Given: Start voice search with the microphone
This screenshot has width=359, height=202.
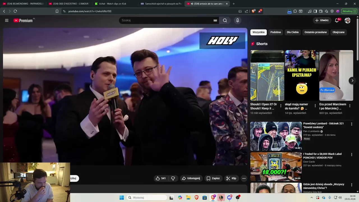Looking at the screenshot, I should pyautogui.click(x=238, y=20).
